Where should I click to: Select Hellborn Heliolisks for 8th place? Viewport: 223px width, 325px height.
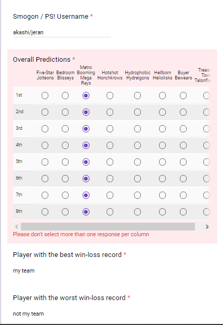click(x=162, y=212)
